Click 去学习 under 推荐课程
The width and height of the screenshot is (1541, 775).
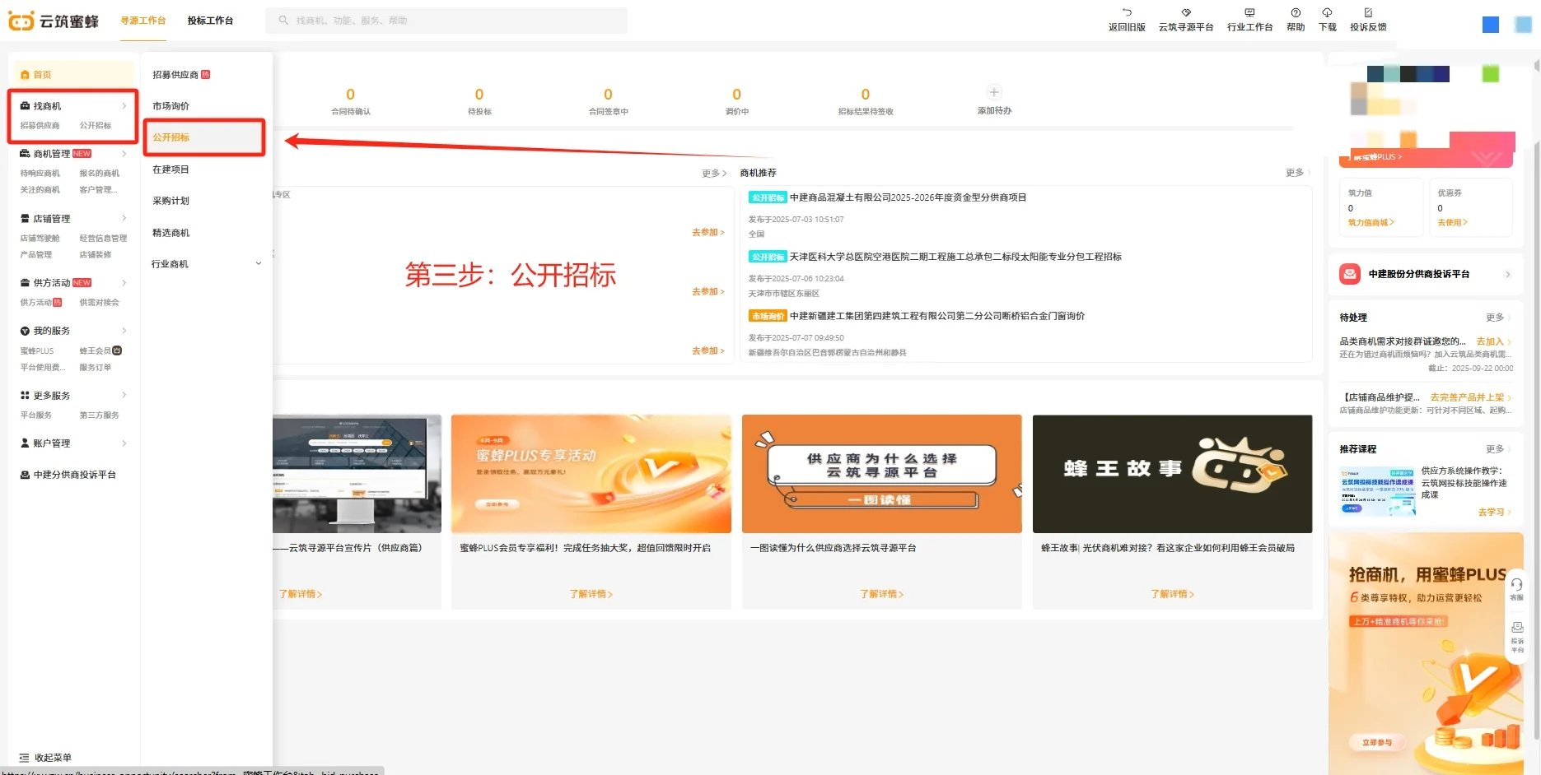(x=1492, y=512)
